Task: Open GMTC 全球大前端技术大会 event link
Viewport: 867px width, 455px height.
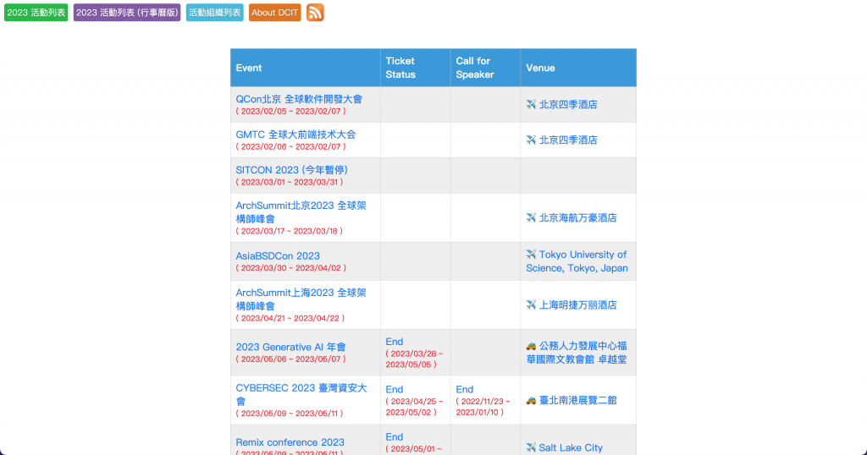Action: click(x=295, y=134)
